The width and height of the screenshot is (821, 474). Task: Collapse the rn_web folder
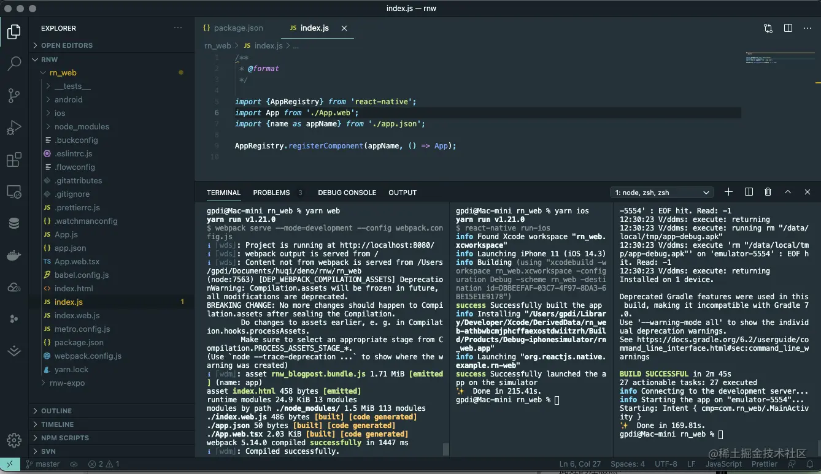(112, 73)
